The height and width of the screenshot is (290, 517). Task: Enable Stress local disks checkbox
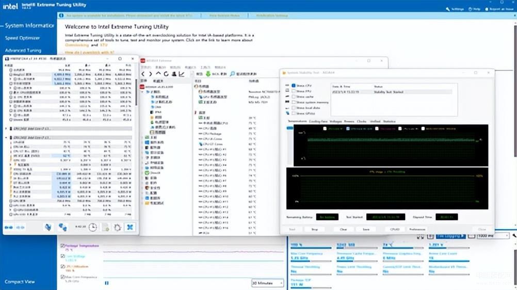(294, 108)
